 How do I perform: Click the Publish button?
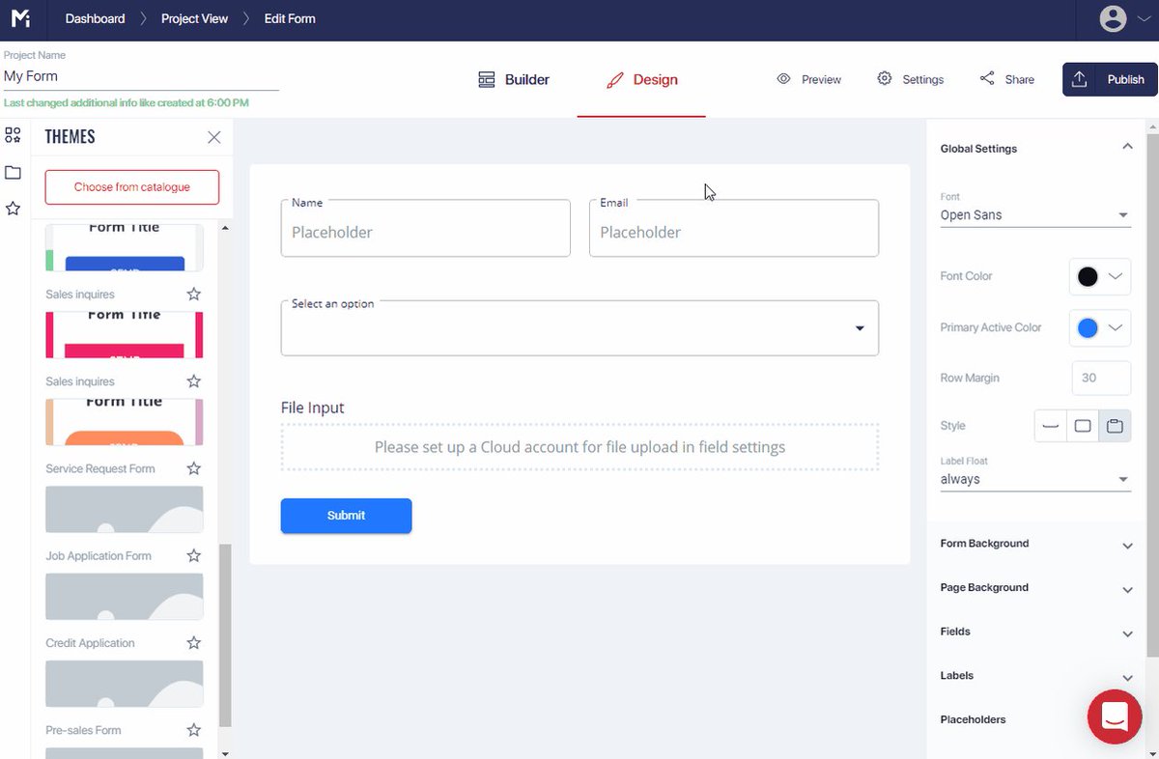[x=1110, y=79]
